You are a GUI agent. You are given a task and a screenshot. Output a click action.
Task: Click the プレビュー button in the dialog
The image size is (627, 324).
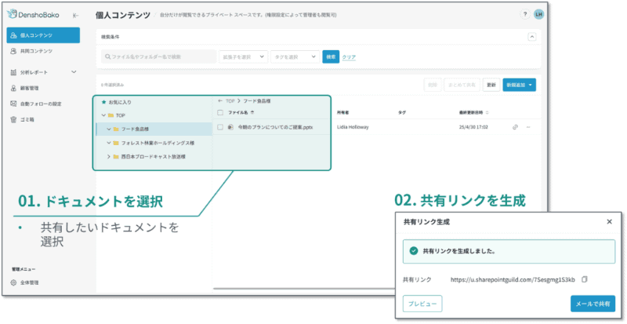[422, 304]
